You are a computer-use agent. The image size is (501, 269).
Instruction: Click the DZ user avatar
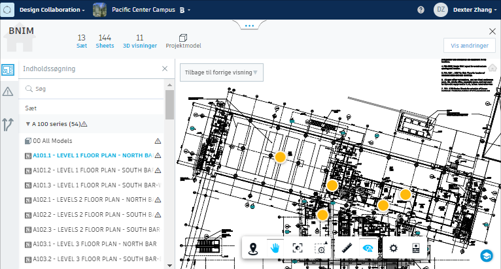click(441, 10)
